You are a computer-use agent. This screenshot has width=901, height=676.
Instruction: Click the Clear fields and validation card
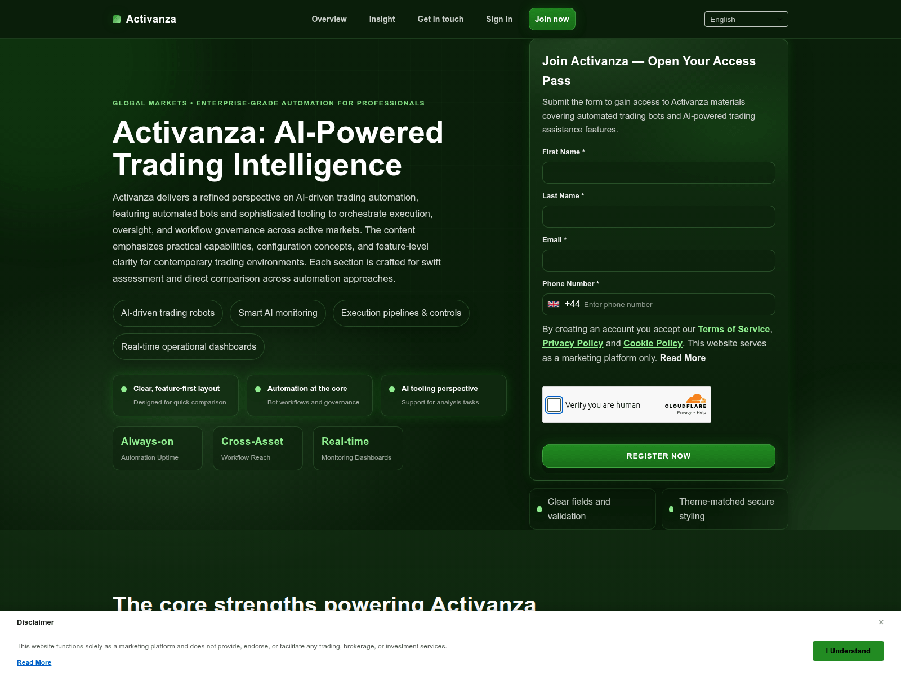click(x=592, y=509)
